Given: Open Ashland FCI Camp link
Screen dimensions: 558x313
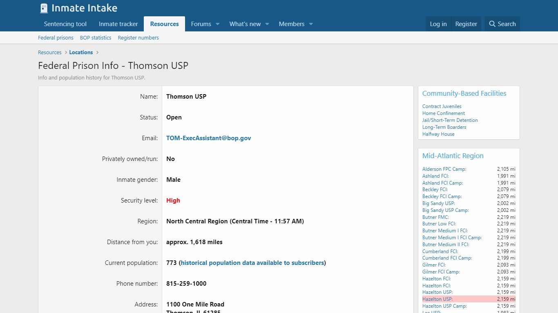Looking at the screenshot, I should click(442, 183).
